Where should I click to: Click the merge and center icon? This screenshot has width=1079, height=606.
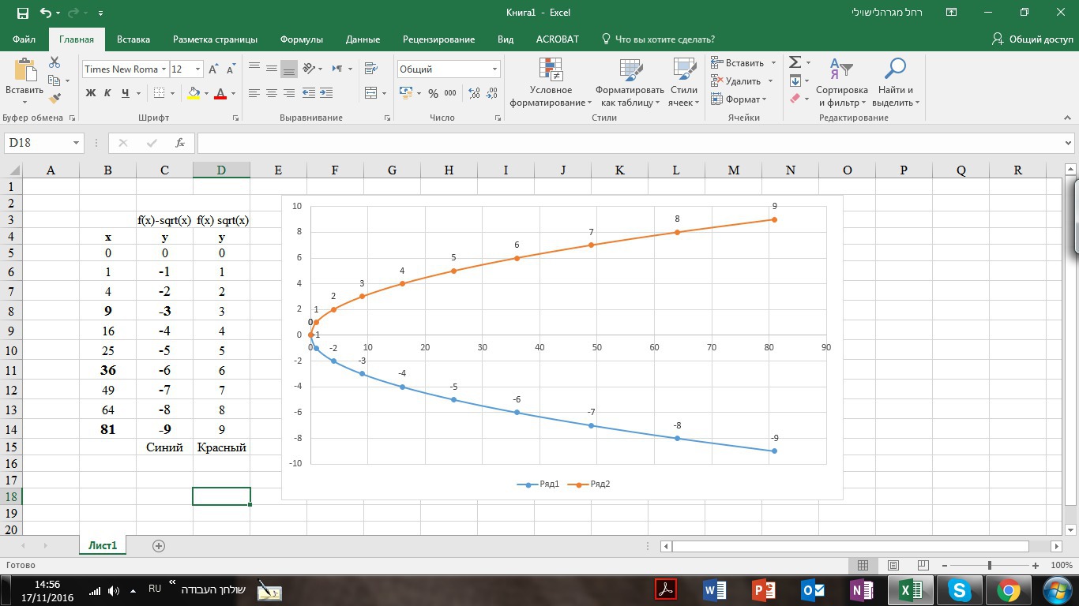[x=371, y=93]
